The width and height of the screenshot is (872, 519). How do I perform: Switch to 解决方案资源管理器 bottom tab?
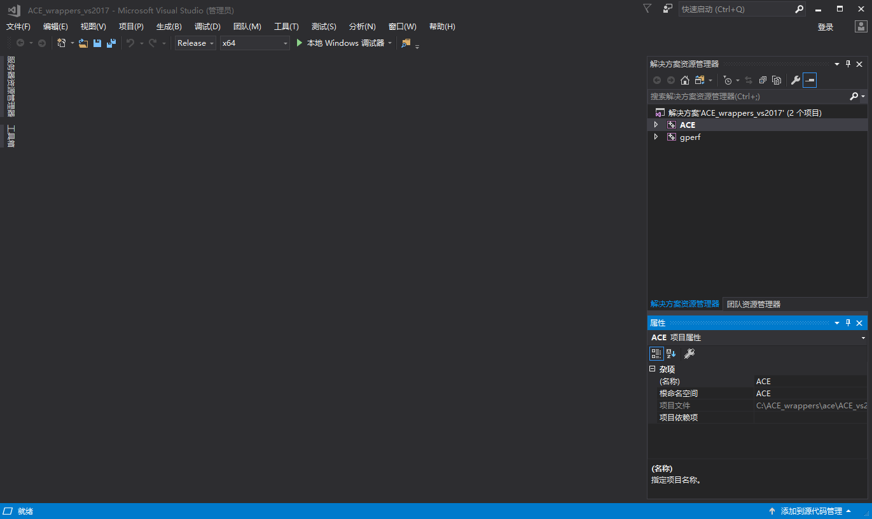point(685,304)
